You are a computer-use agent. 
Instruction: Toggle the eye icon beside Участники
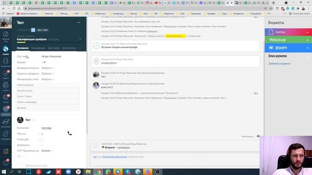click(258, 136)
